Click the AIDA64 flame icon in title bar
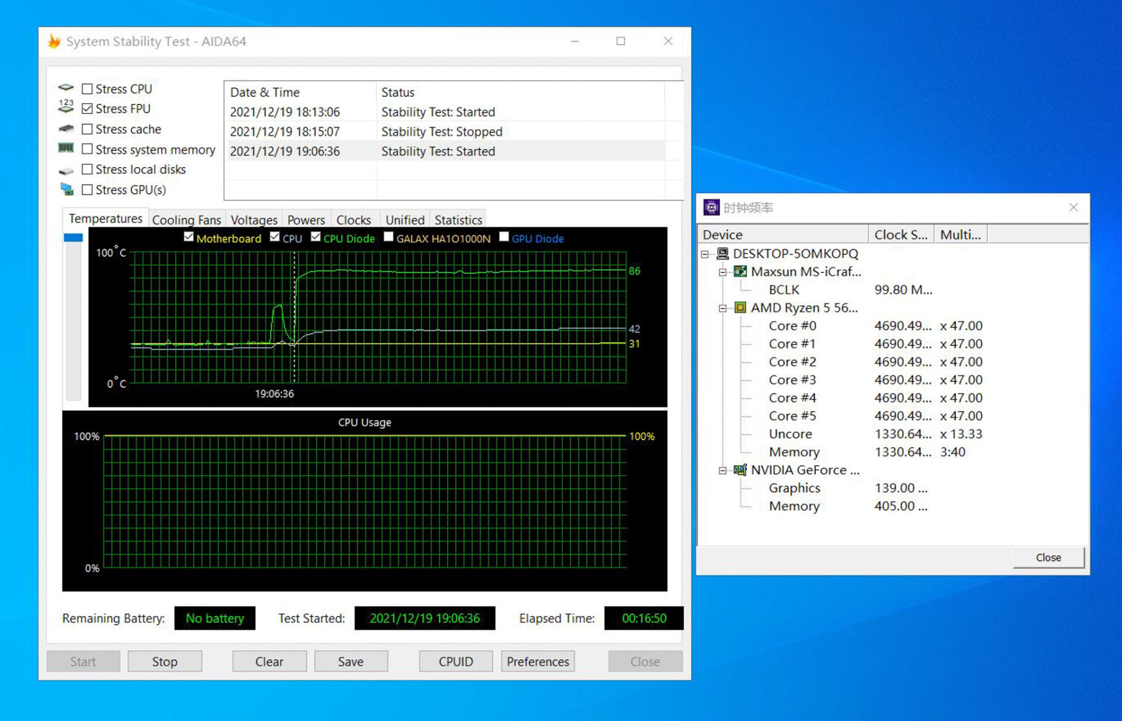 coord(54,41)
